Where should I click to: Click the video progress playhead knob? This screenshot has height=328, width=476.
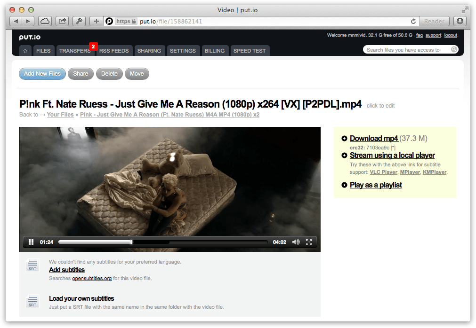click(x=131, y=242)
